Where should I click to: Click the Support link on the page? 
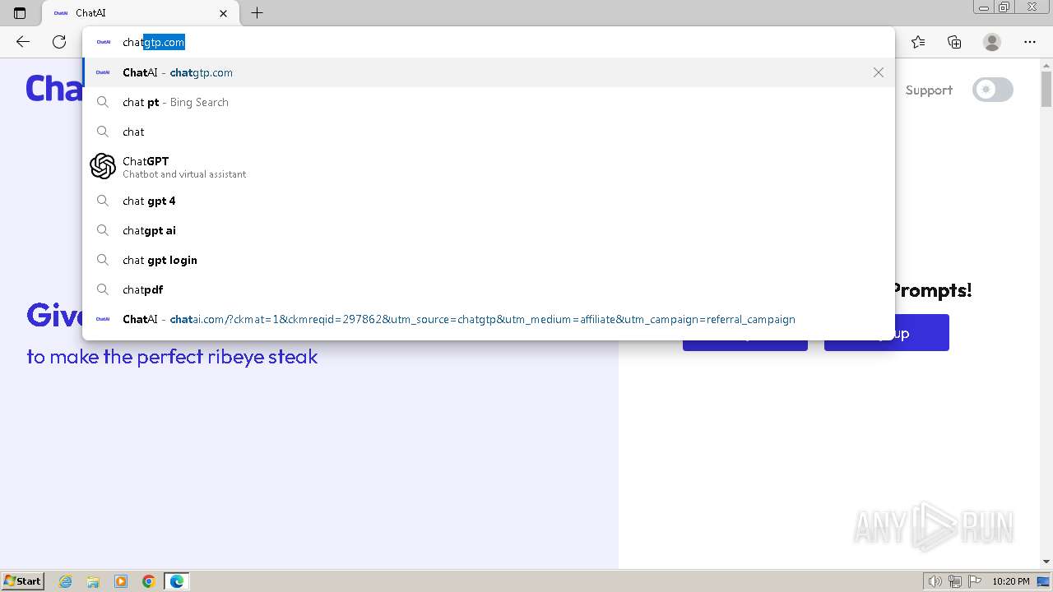point(929,90)
